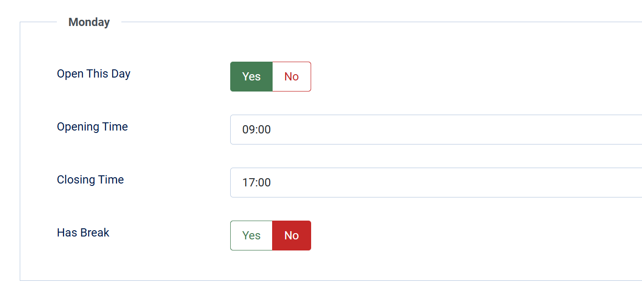The image size is (642, 302).
Task: Click empty area right of Has Break toggle
Action: (433, 236)
